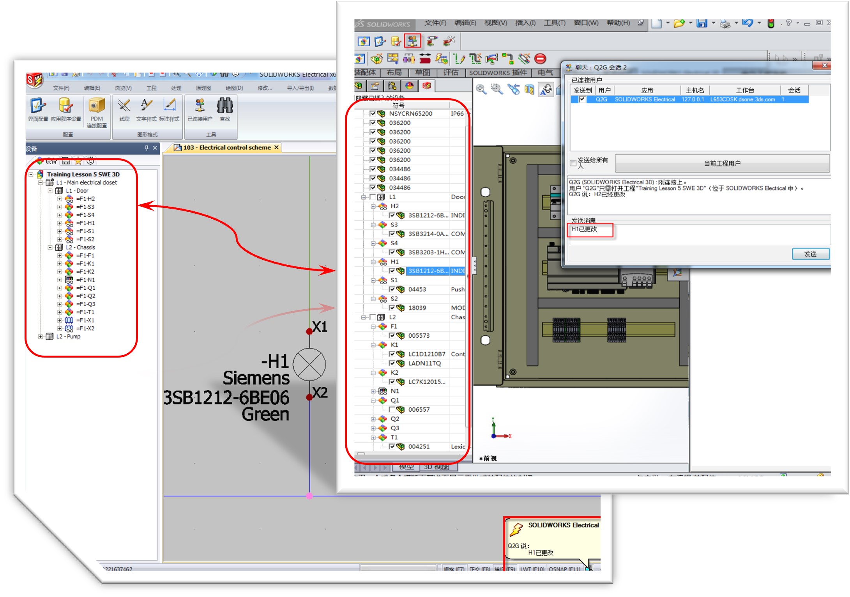850x597 pixels.
Task: Select the highlighted 3SB1212-6B... row under H1
Action: [435, 271]
